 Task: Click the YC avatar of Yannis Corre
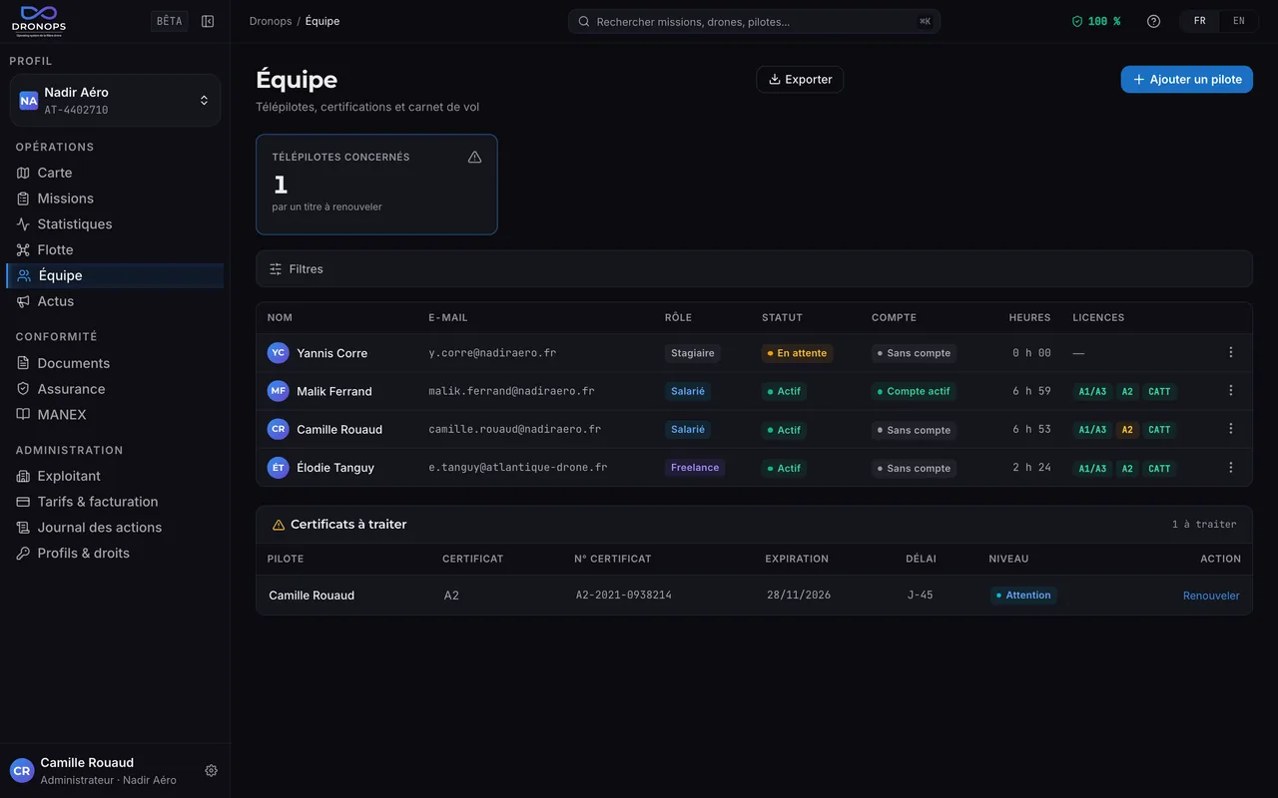pos(279,353)
